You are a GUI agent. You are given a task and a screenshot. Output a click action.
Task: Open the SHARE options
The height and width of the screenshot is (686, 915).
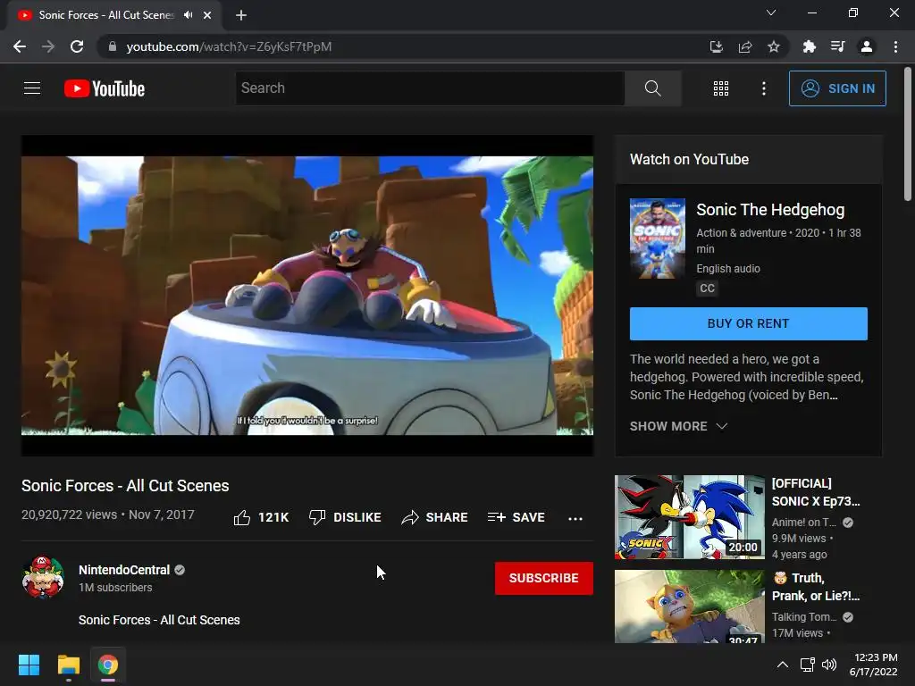tap(435, 517)
